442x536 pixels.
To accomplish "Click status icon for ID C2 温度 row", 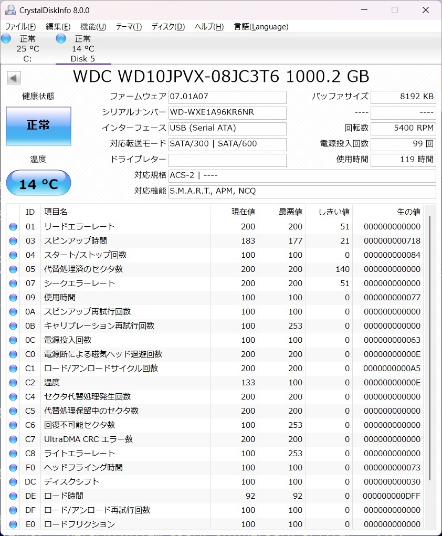I will [13, 383].
